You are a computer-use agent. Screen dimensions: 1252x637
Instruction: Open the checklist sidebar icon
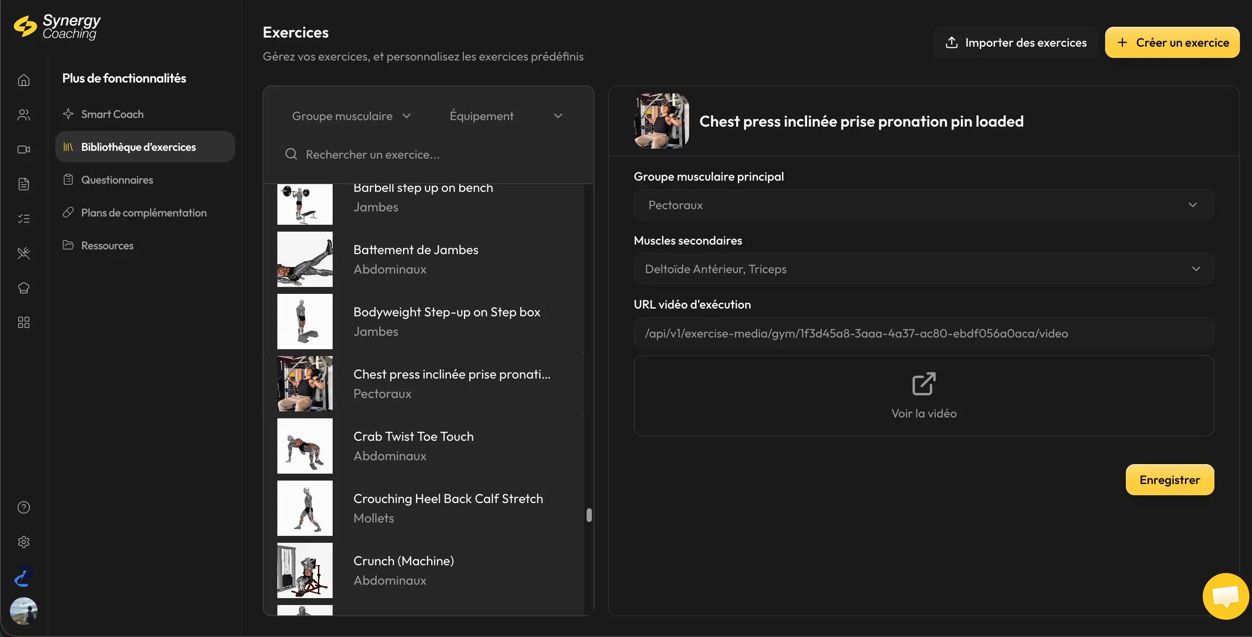[23, 218]
